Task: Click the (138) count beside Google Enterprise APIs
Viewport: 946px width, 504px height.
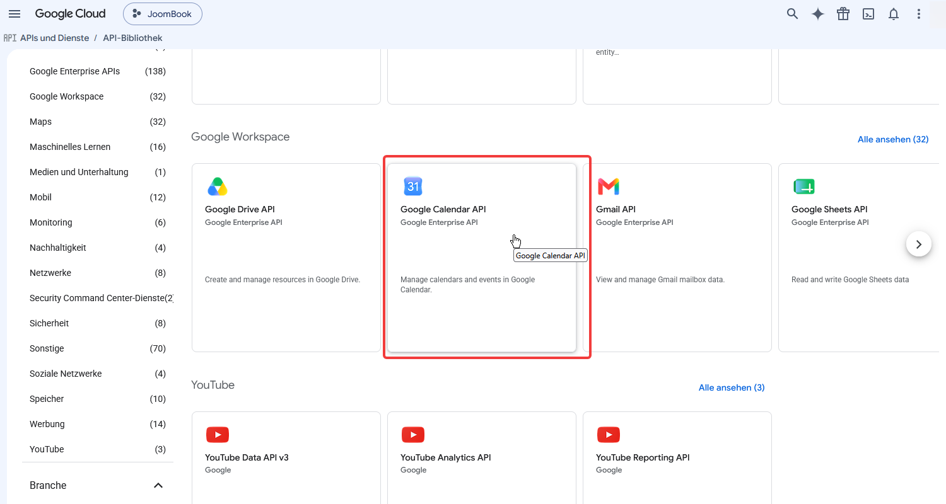Action: pos(155,71)
